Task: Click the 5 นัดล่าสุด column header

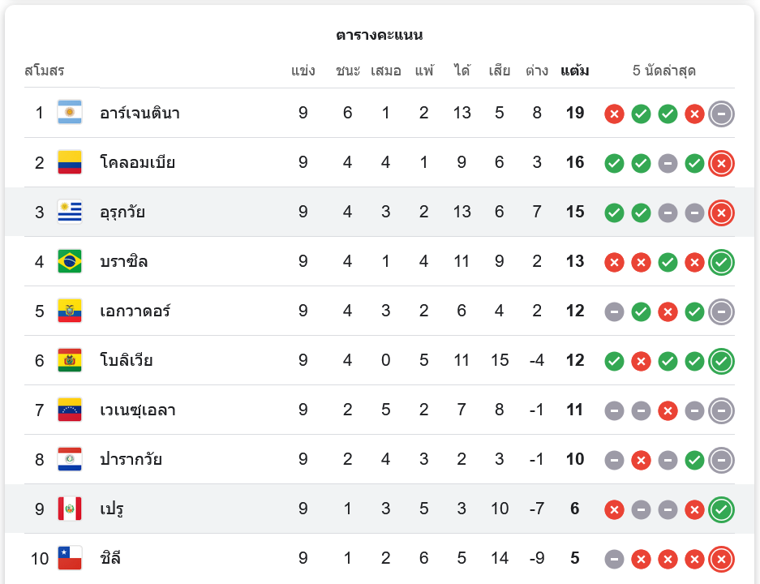Action: point(664,71)
